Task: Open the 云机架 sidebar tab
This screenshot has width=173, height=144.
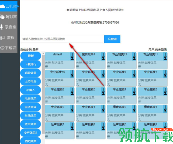Action: coord(9,6)
